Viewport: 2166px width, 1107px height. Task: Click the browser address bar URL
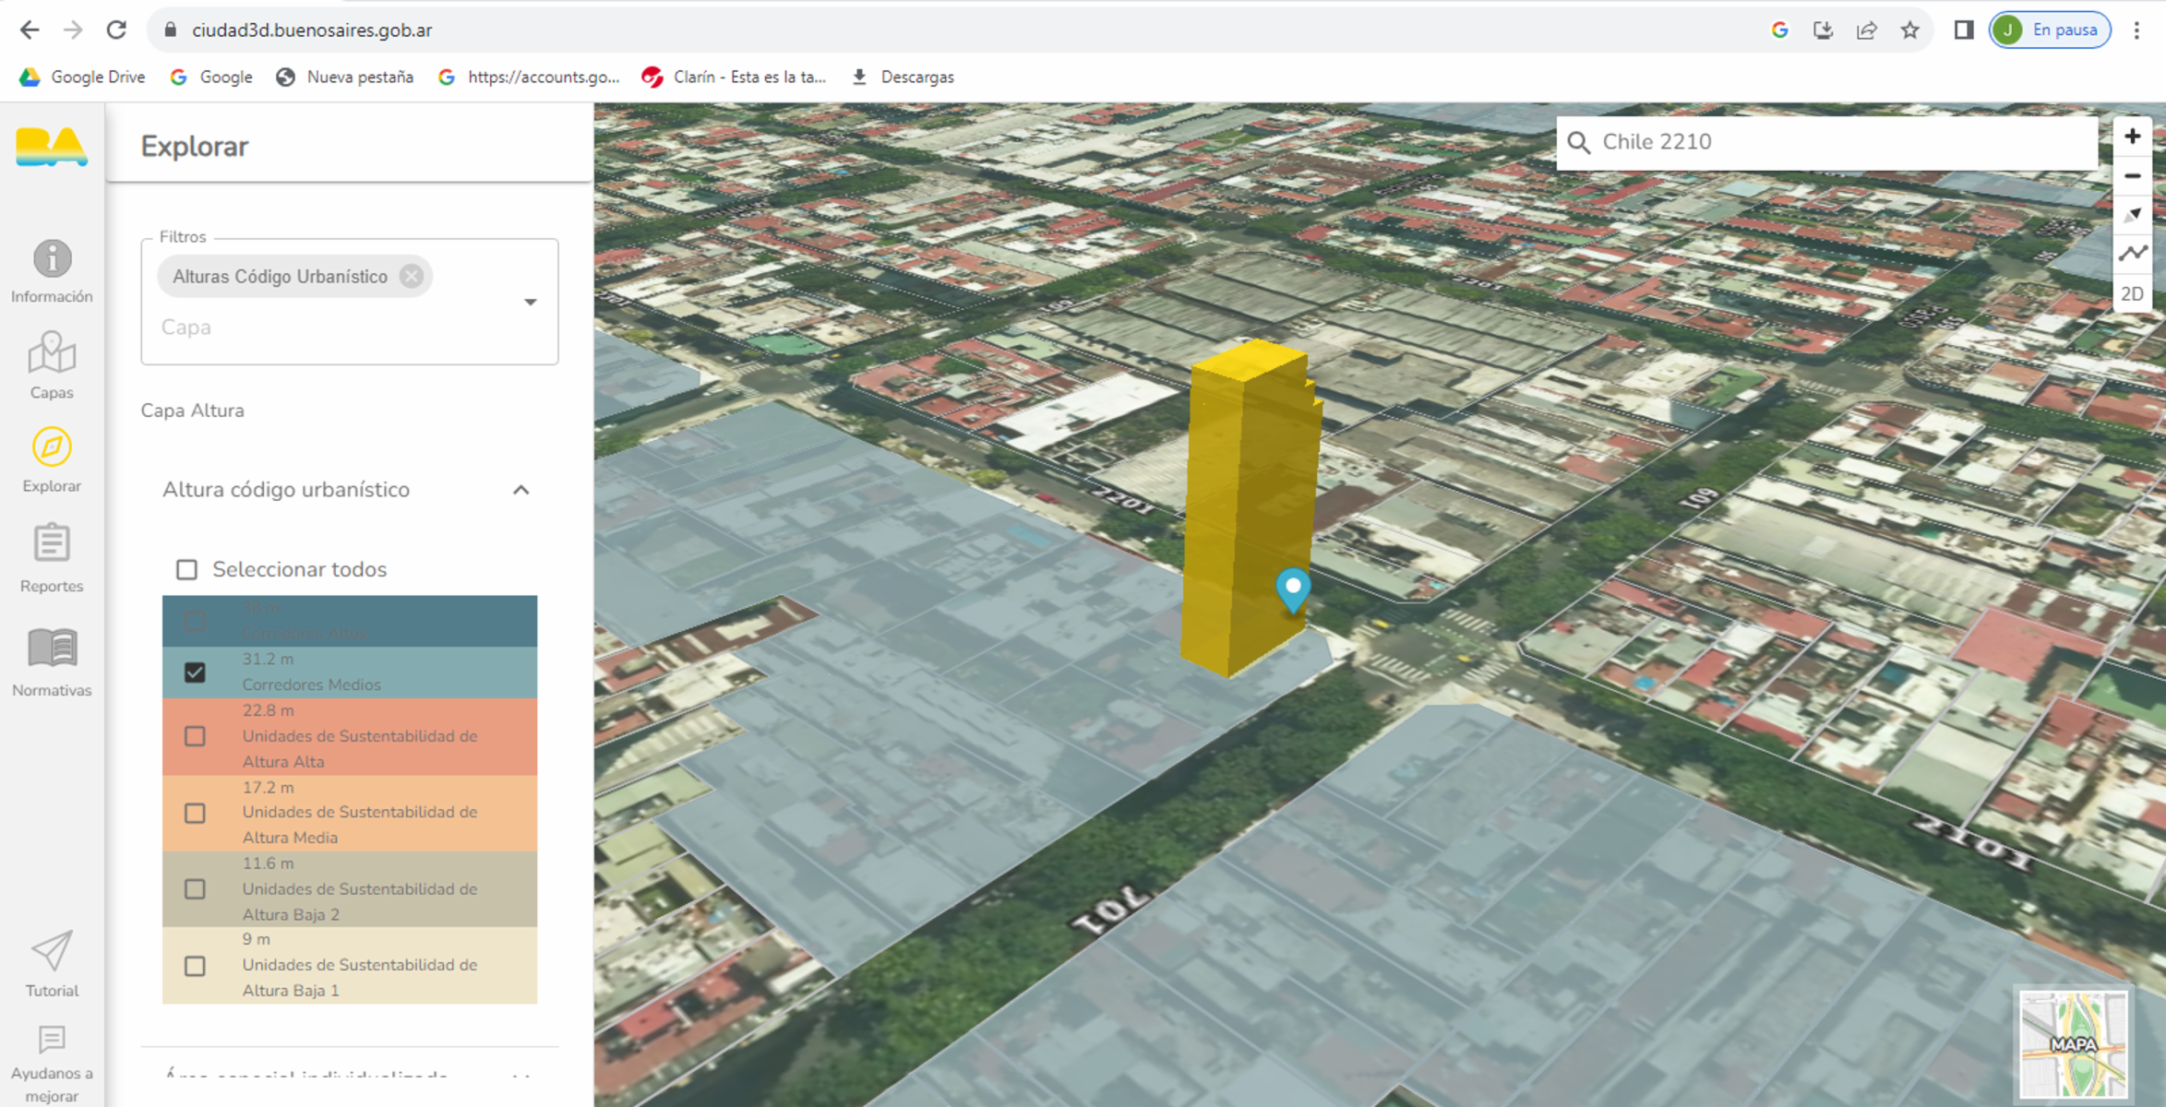click(x=312, y=30)
